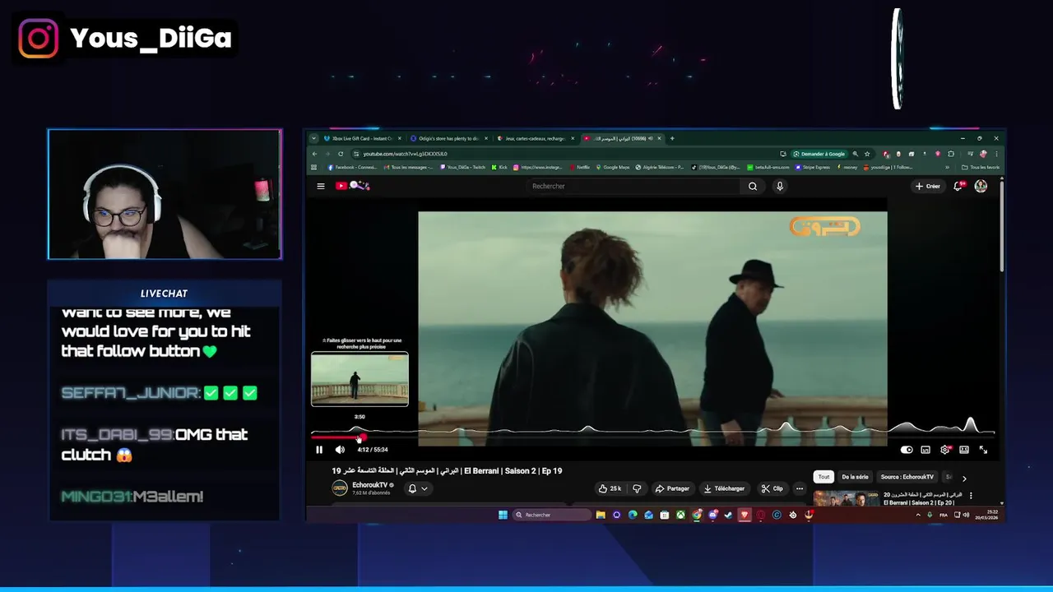Open the Stripe Express bookmark
Image resolution: width=1053 pixels, height=592 pixels.
[x=813, y=167]
